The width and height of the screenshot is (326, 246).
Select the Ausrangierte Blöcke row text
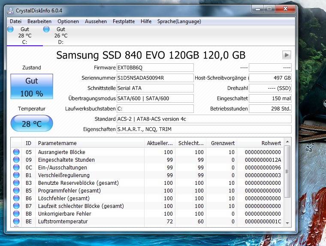[x=61, y=152]
